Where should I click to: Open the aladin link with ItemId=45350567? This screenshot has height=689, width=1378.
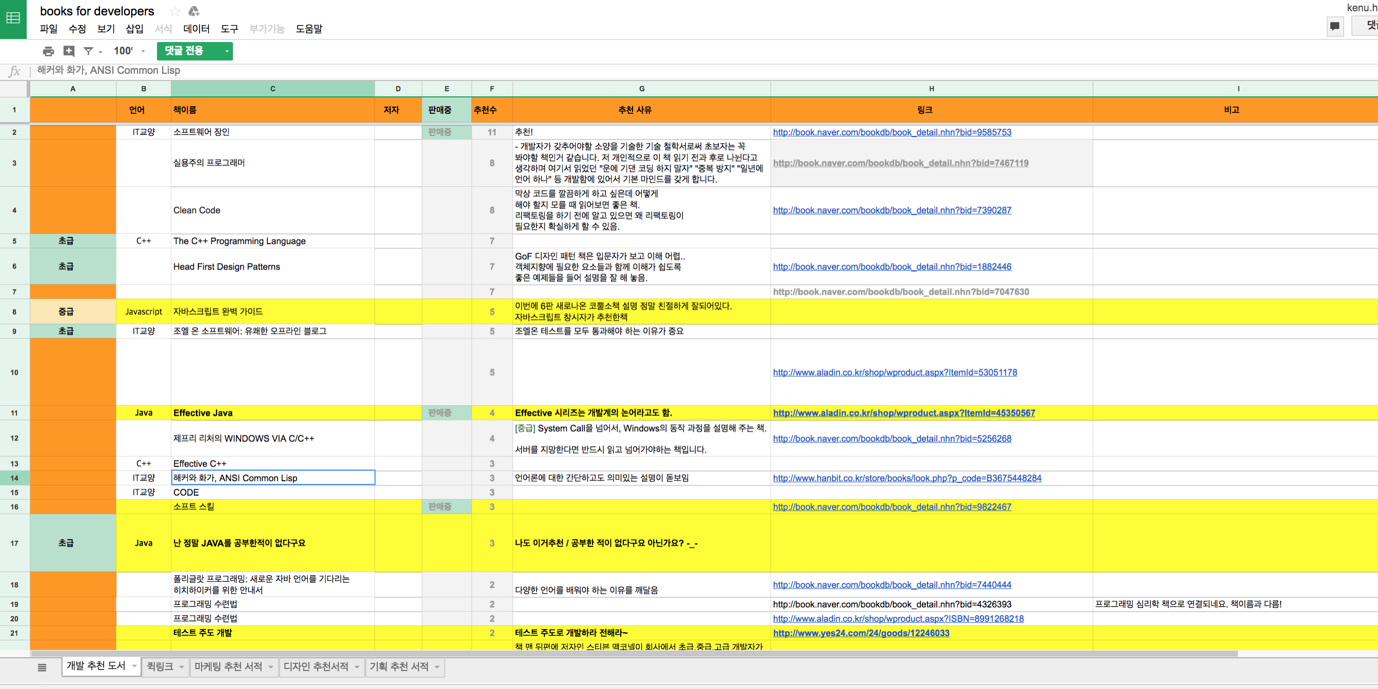click(903, 413)
